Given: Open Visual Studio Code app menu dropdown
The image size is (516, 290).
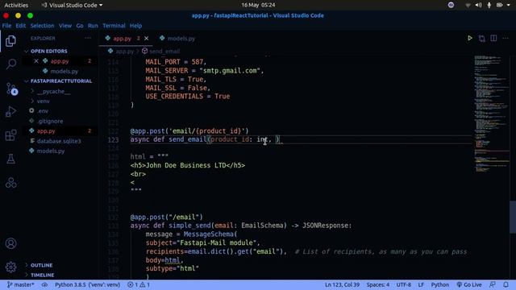Looking at the screenshot, I should [72, 5].
